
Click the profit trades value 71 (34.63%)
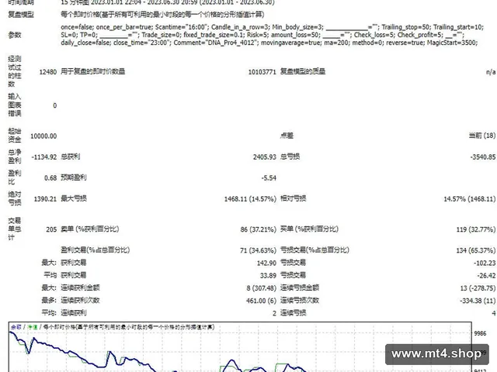point(258,250)
